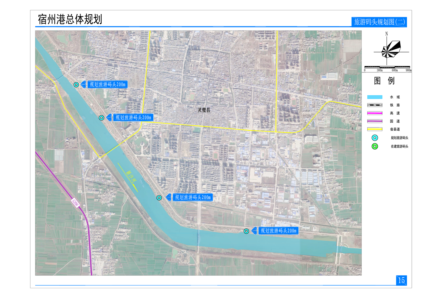This screenshot has width=422, height=298.
Task: Click the 宿州港总体规划 heading
Action: (70, 19)
